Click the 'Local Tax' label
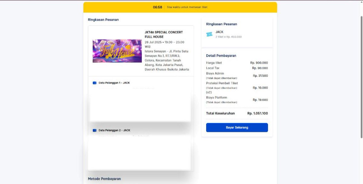The width and height of the screenshot is (363, 184). pos(213,68)
